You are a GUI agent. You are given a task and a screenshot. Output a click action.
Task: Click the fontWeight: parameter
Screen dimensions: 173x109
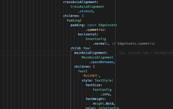[x=96, y=99]
